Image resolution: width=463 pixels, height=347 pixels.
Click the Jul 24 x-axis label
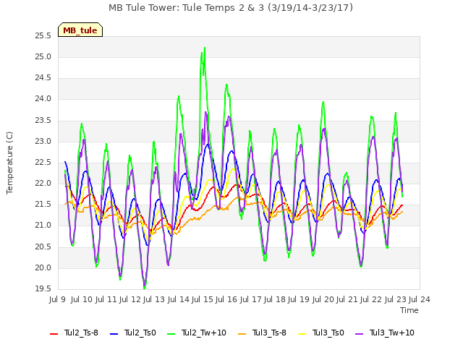pos(420,299)
